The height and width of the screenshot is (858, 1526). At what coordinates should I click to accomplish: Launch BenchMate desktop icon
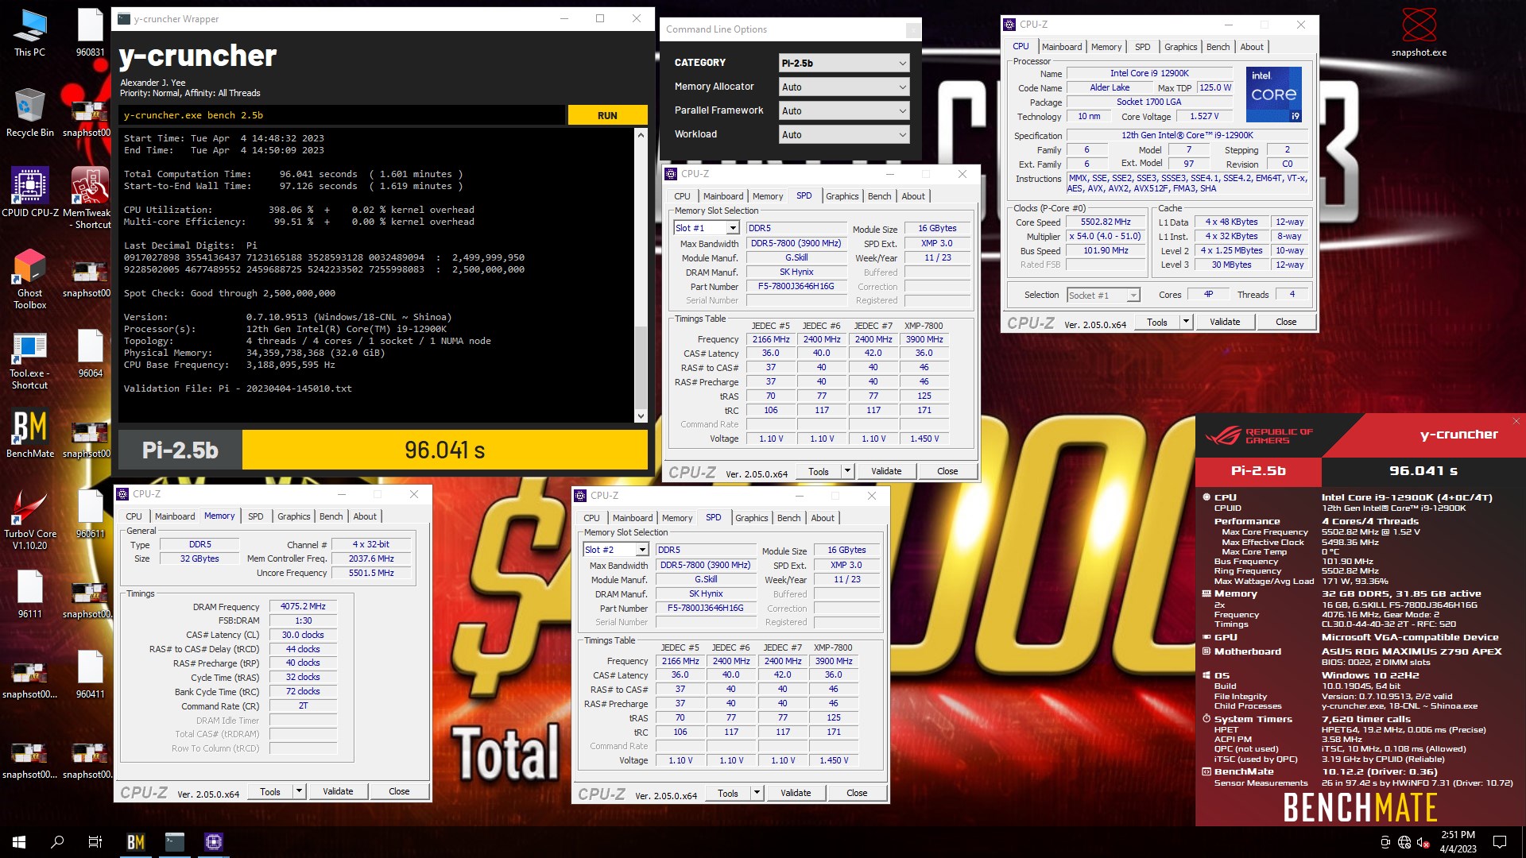(x=29, y=435)
